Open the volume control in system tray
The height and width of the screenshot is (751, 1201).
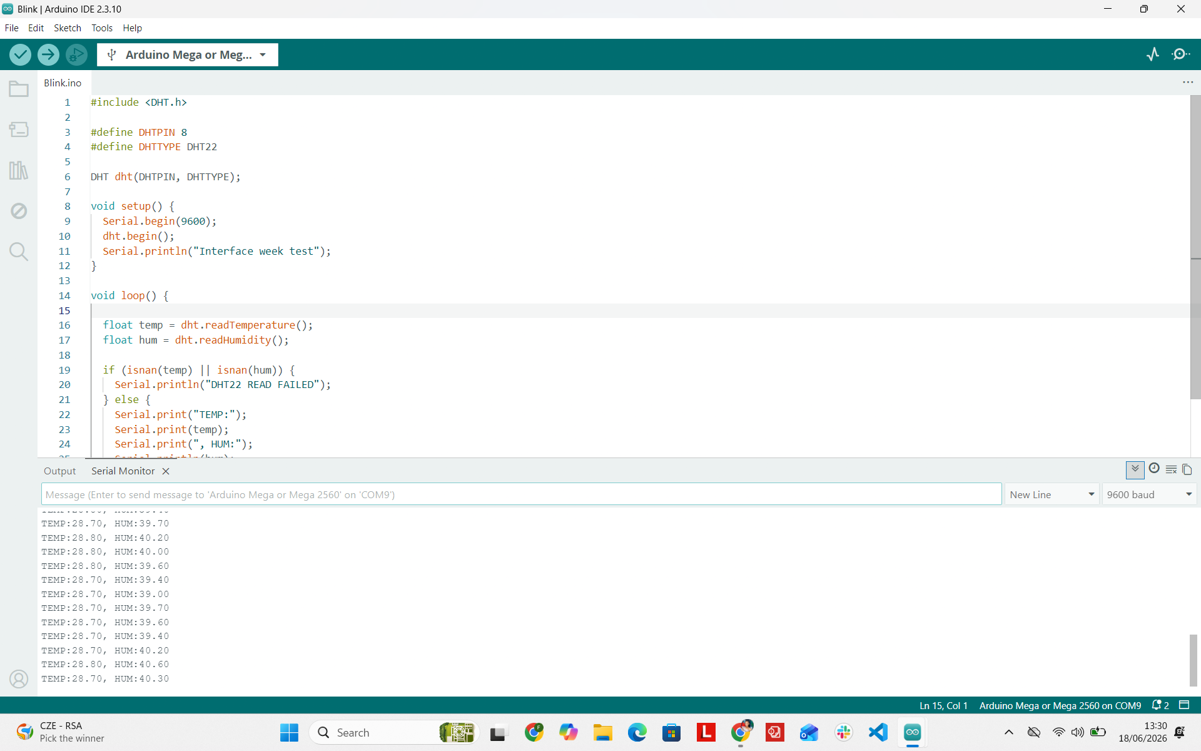click(x=1077, y=732)
